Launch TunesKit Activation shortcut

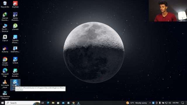click(15, 73)
